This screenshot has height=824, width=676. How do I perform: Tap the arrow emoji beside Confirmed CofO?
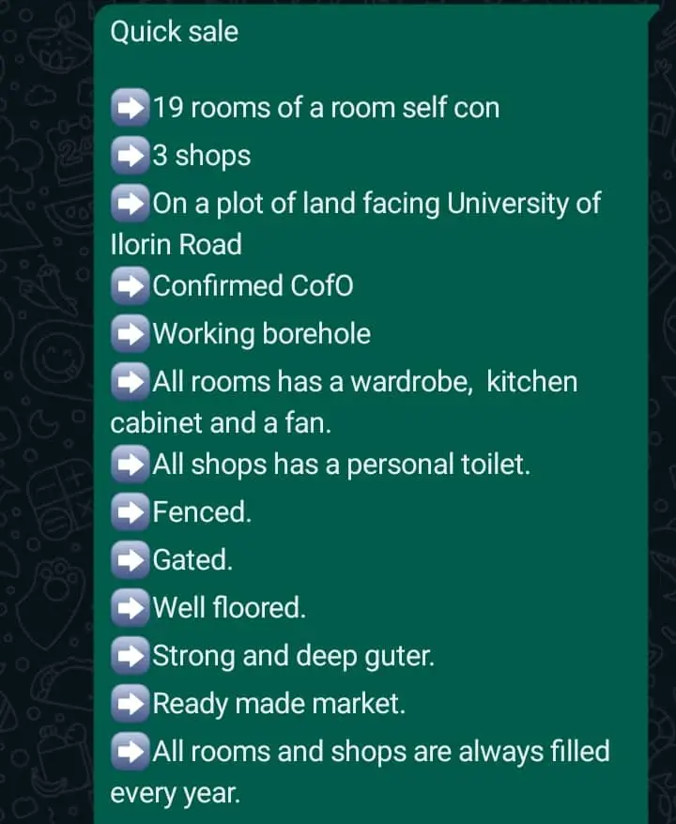click(x=131, y=286)
